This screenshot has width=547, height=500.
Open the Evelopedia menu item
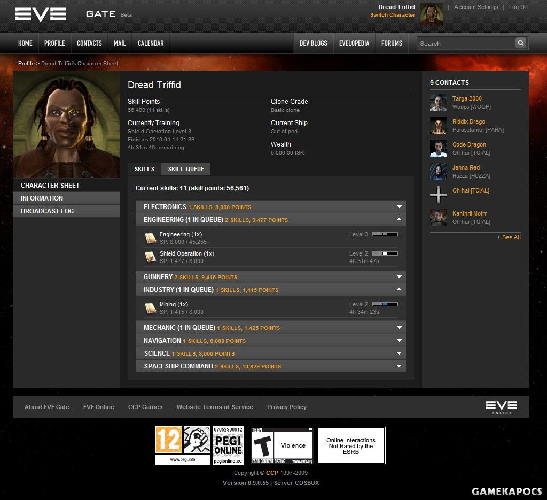[354, 43]
